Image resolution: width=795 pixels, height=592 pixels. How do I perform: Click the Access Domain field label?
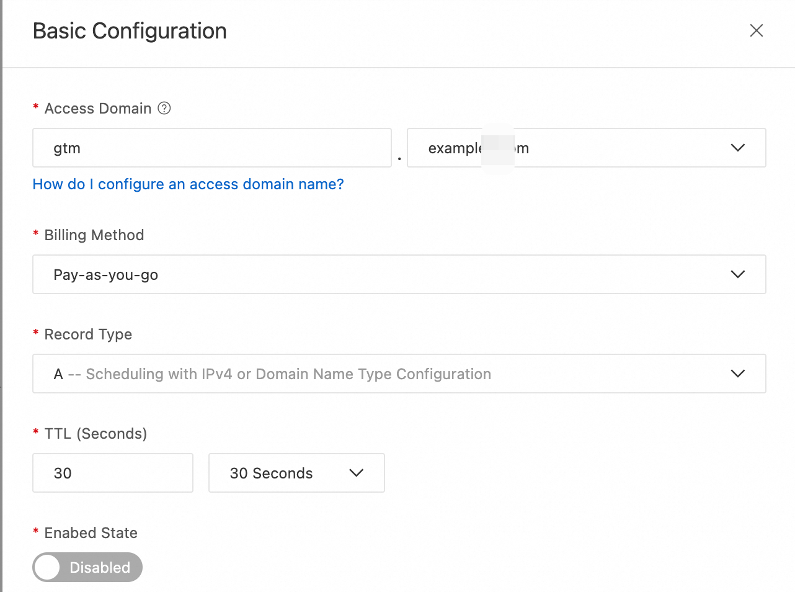97,109
